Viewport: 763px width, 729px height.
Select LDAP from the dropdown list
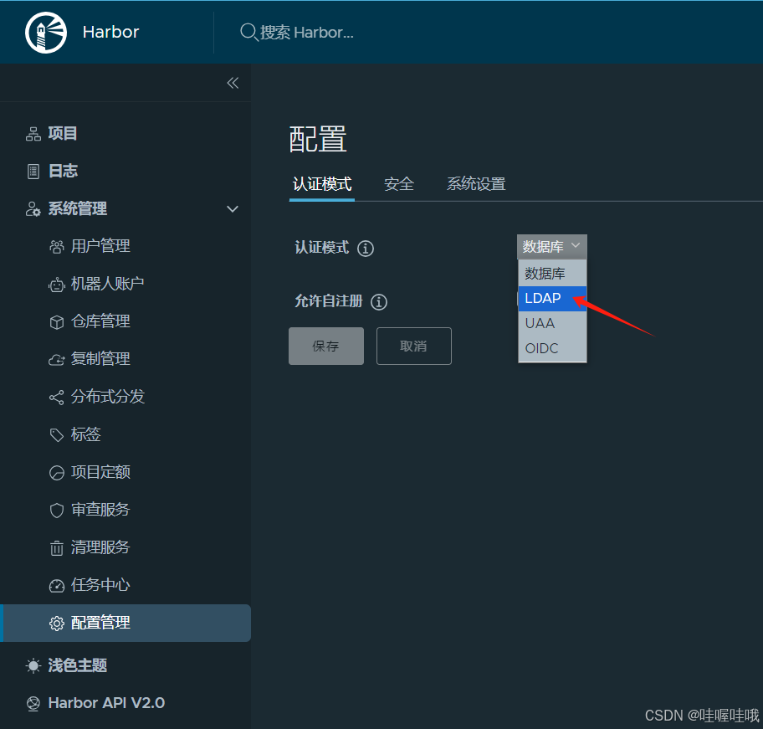coord(552,298)
